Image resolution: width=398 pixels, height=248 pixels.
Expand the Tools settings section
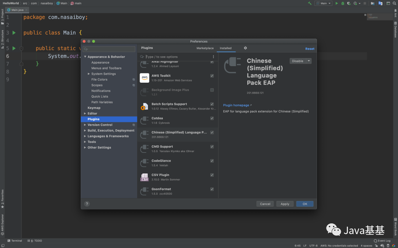[x=85, y=142]
